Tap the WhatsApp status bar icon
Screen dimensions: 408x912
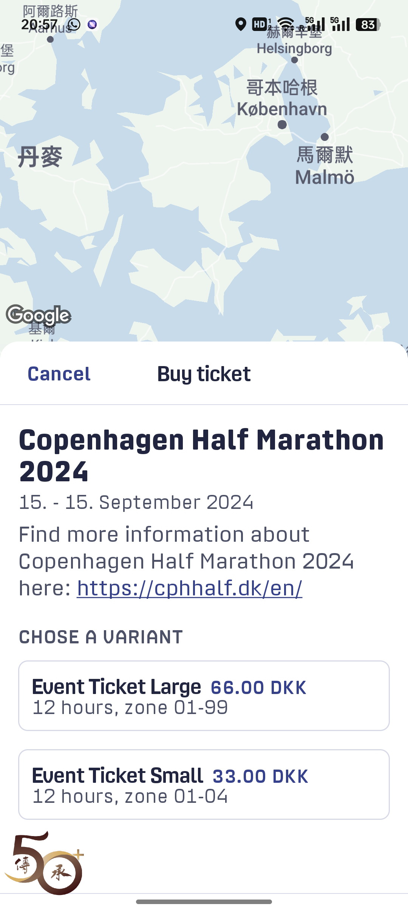pyautogui.click(x=74, y=25)
